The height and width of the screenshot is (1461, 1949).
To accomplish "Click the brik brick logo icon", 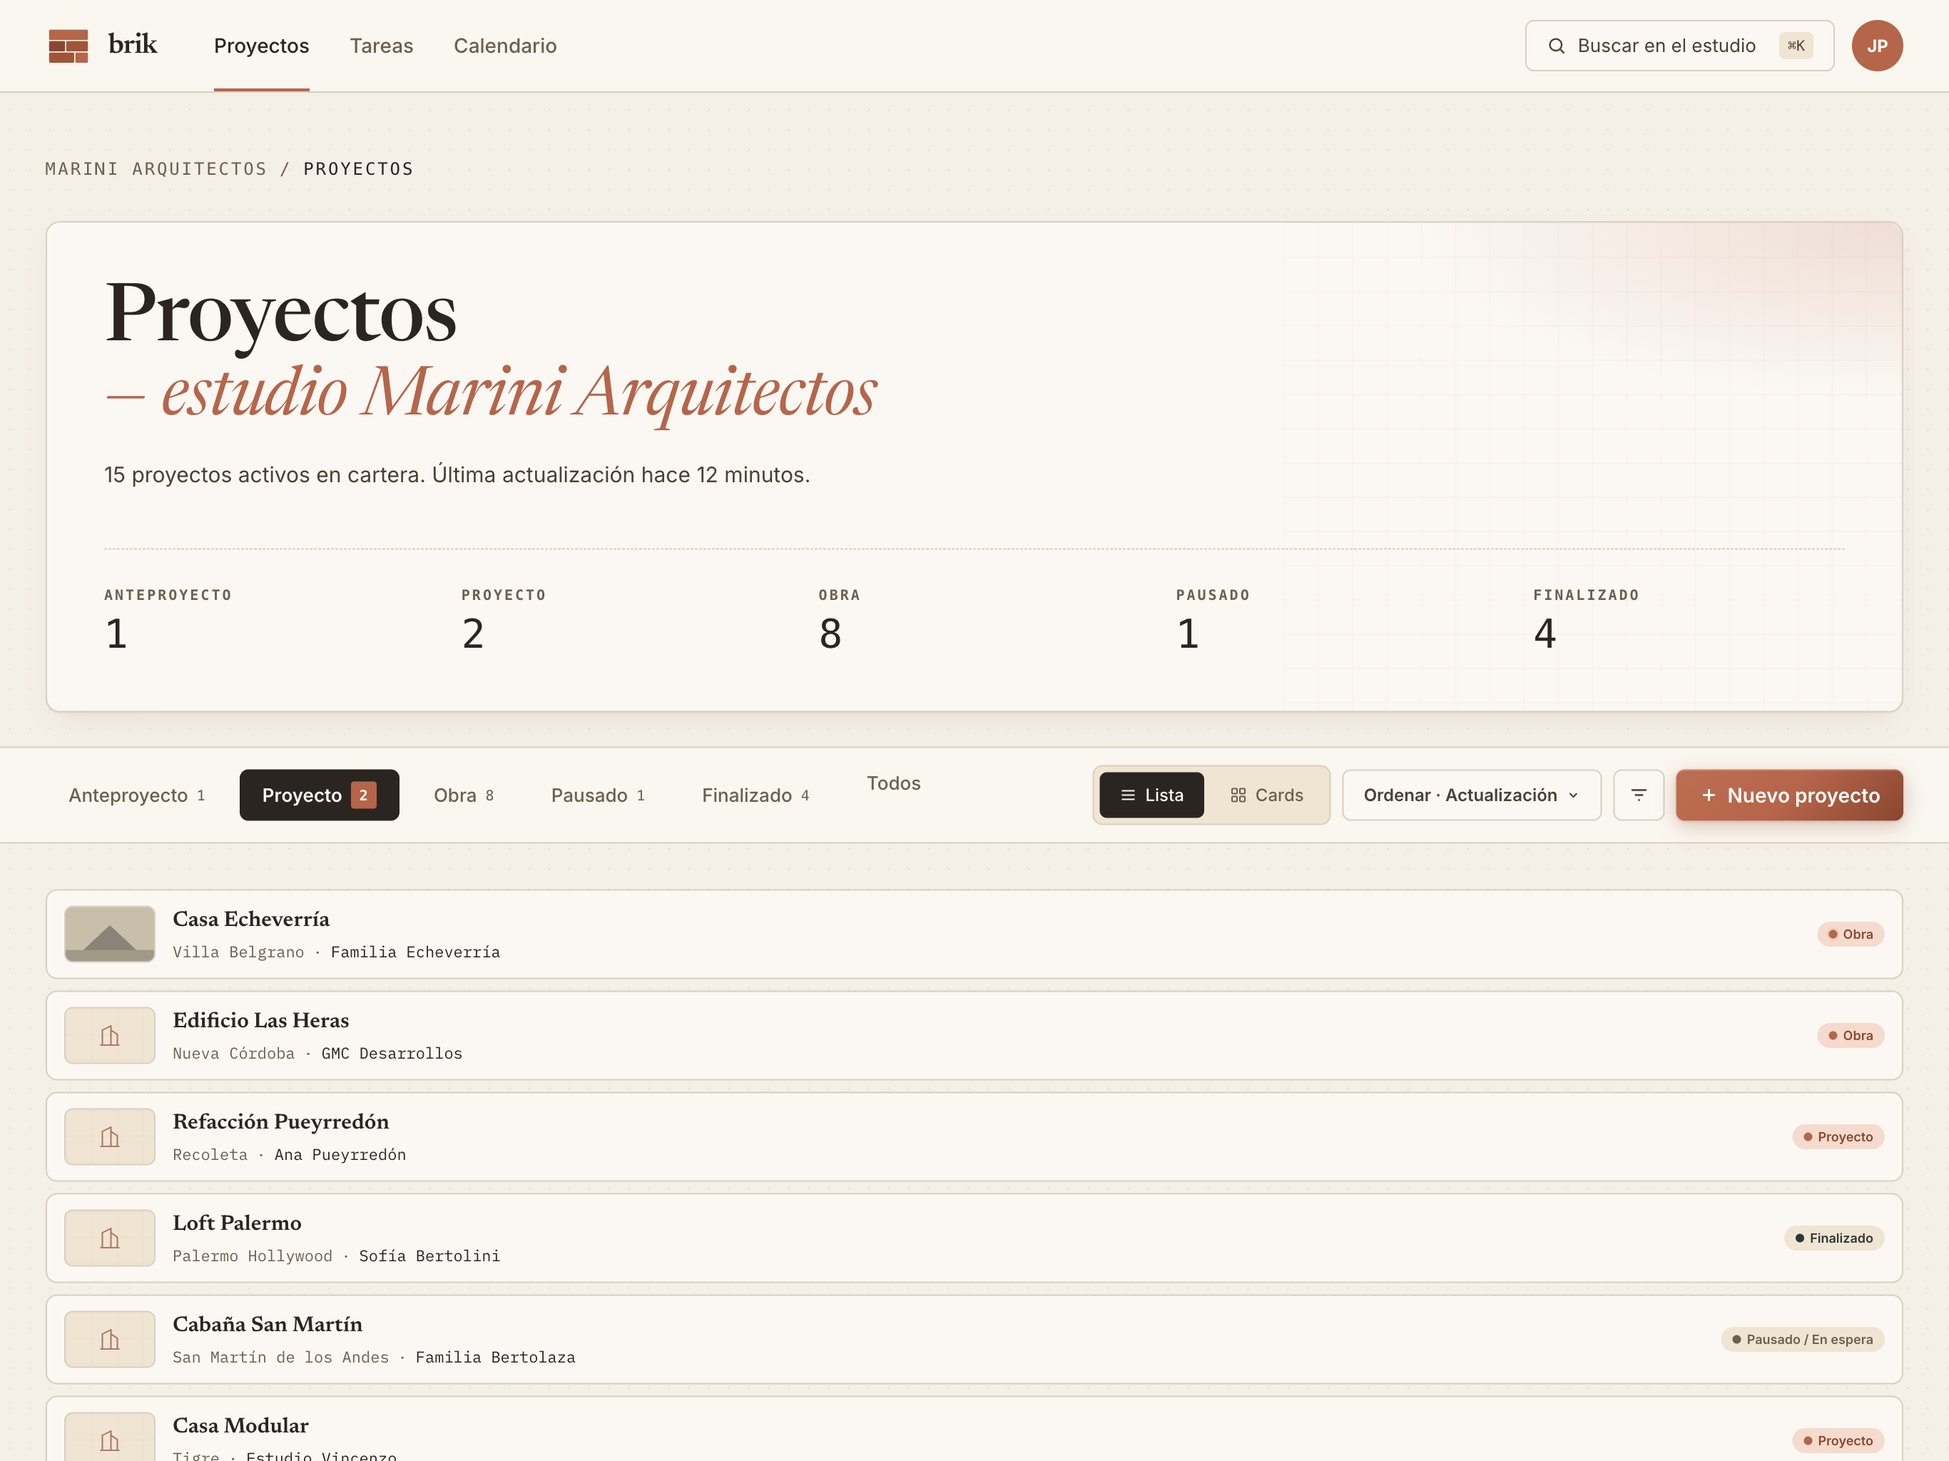I will [x=68, y=46].
